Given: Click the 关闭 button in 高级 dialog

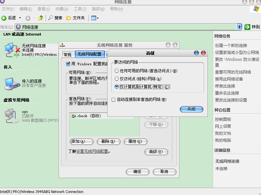Looking at the screenshot, I should (x=191, y=109).
